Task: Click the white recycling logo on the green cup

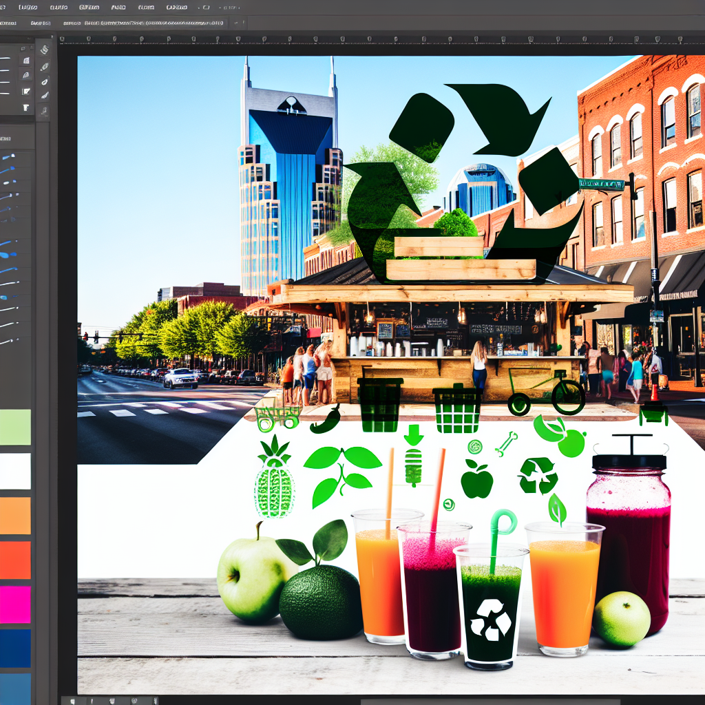Action: [x=490, y=620]
